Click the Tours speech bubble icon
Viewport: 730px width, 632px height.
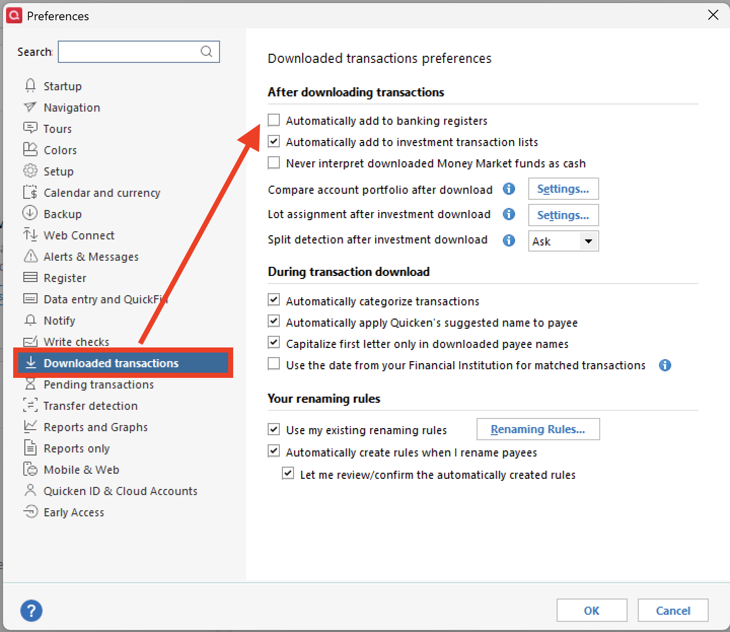pos(30,128)
